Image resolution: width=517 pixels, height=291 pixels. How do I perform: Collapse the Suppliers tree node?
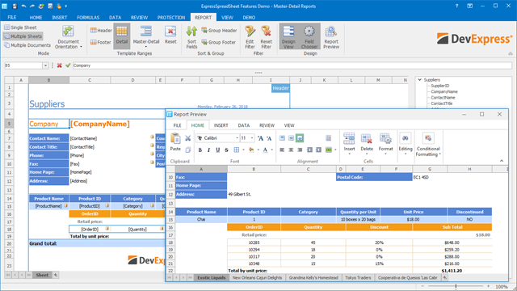tap(419, 79)
